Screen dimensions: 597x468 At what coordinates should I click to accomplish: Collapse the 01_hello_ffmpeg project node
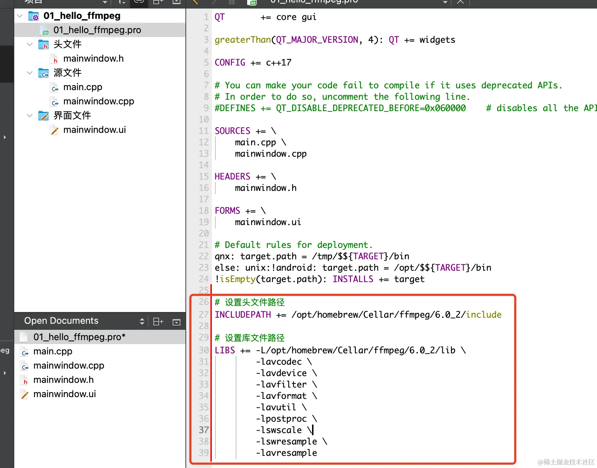[x=20, y=16]
